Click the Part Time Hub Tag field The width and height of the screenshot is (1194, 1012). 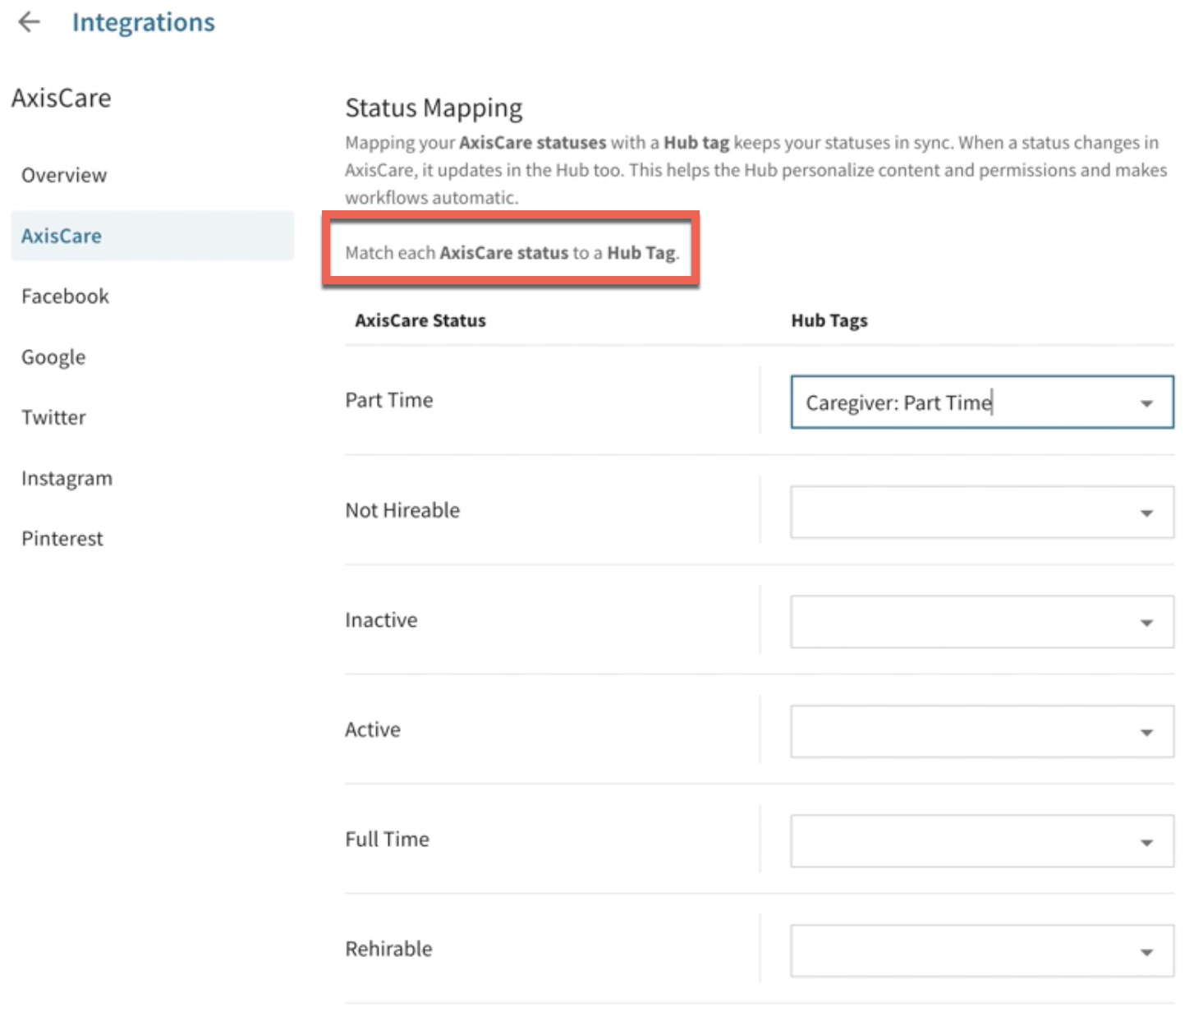click(x=982, y=402)
